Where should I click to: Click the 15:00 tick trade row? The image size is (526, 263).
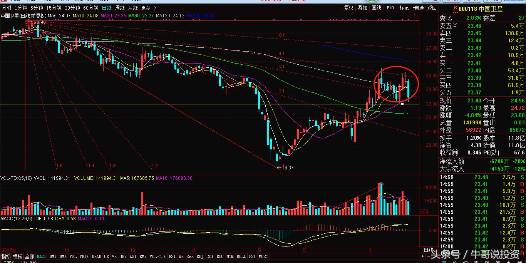pos(482,247)
